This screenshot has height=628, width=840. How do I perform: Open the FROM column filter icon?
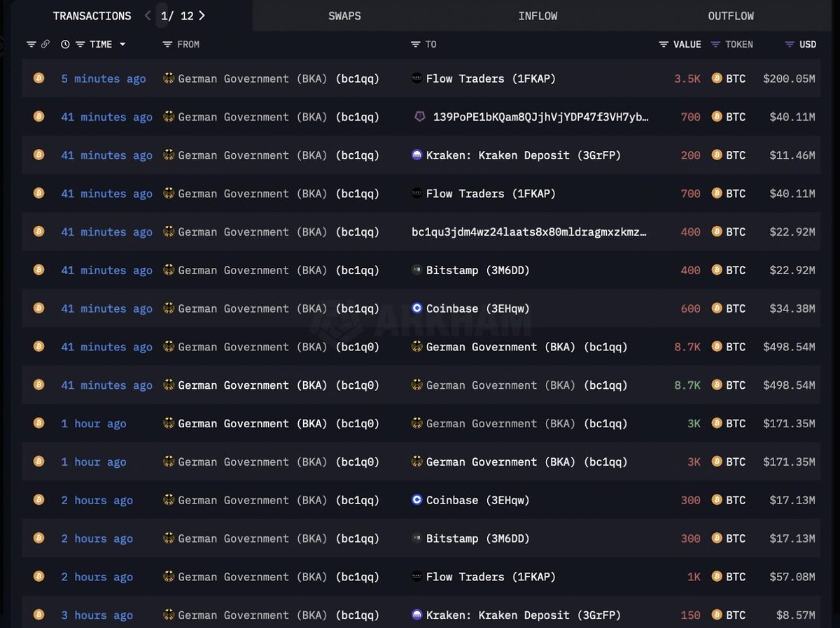pos(167,44)
